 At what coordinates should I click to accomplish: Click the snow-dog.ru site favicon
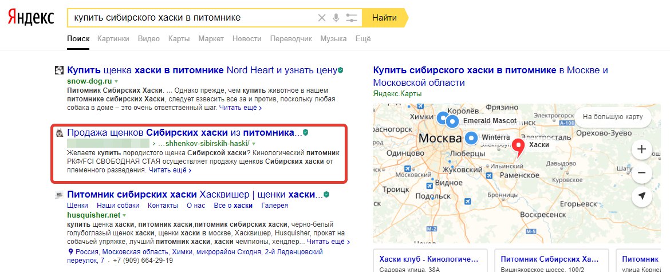[59, 70]
